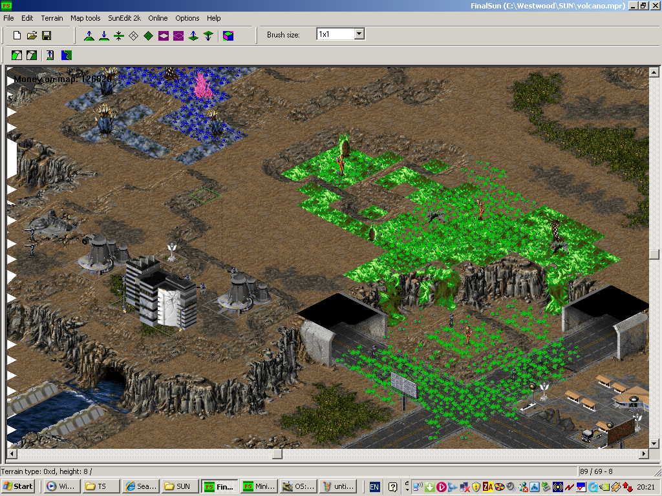Click the ZA ZoneAlarm tray icon

pos(487,487)
